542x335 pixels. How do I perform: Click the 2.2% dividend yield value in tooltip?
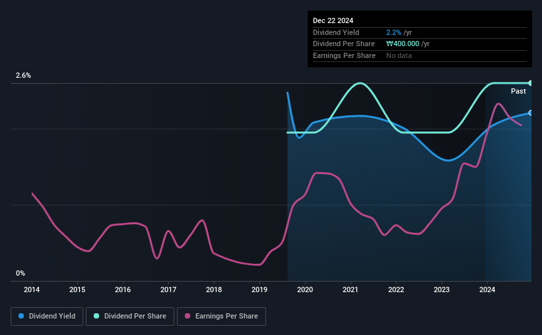tap(393, 32)
